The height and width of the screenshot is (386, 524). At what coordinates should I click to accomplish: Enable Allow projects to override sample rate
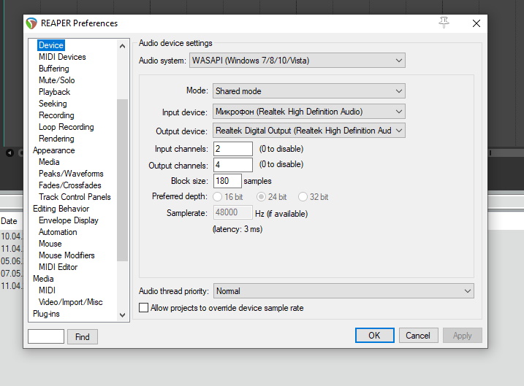pyautogui.click(x=144, y=308)
